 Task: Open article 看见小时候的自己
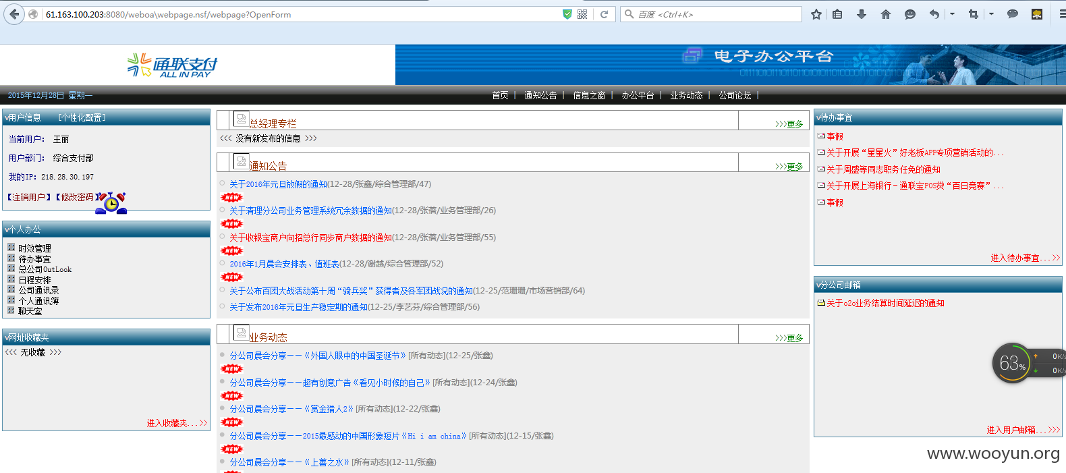[330, 383]
